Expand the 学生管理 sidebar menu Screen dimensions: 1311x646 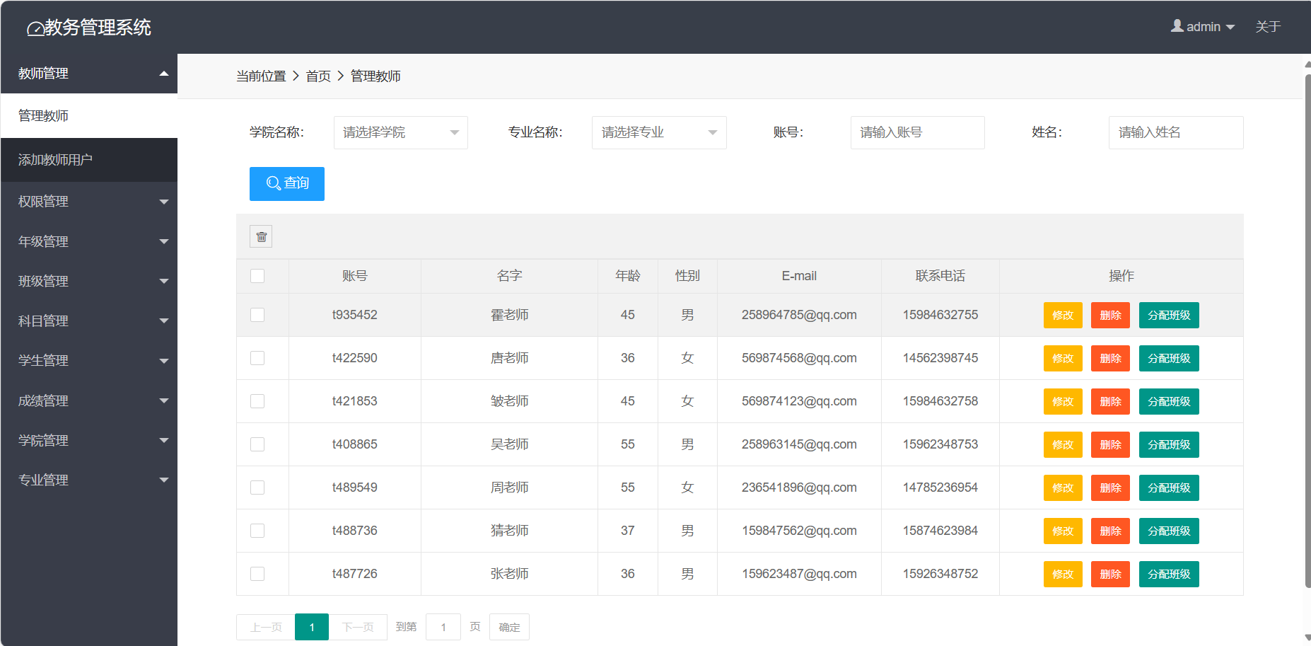click(x=89, y=361)
